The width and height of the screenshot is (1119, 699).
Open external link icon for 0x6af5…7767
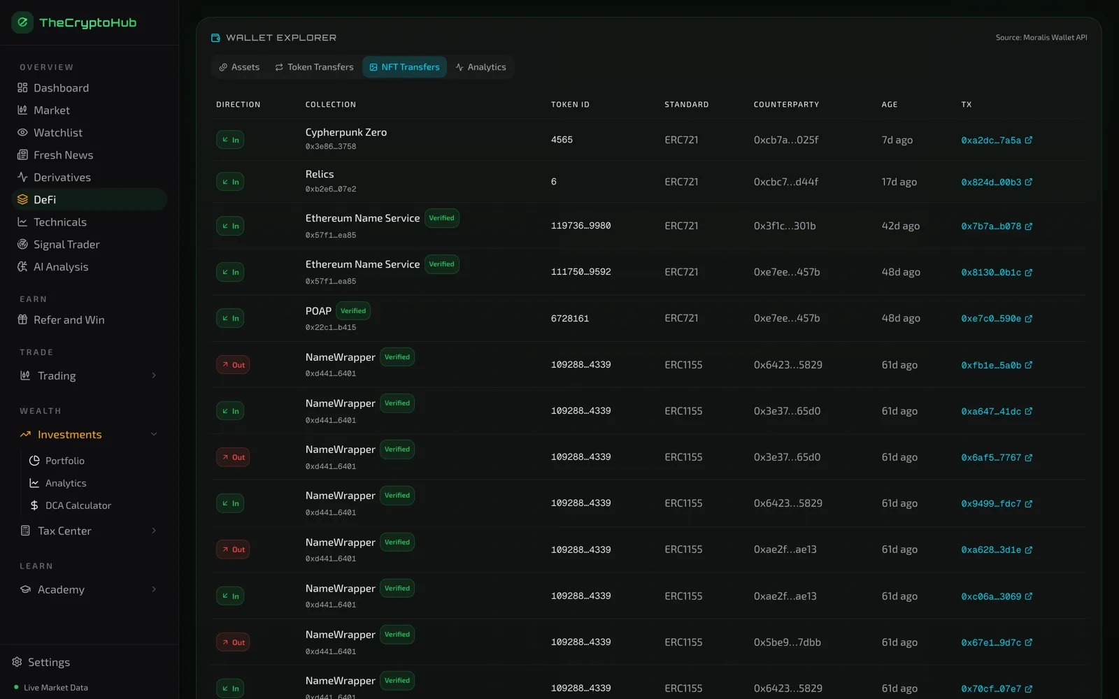pos(1029,458)
